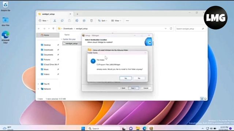Open the blue folder desktop icon

(x=5, y=22)
